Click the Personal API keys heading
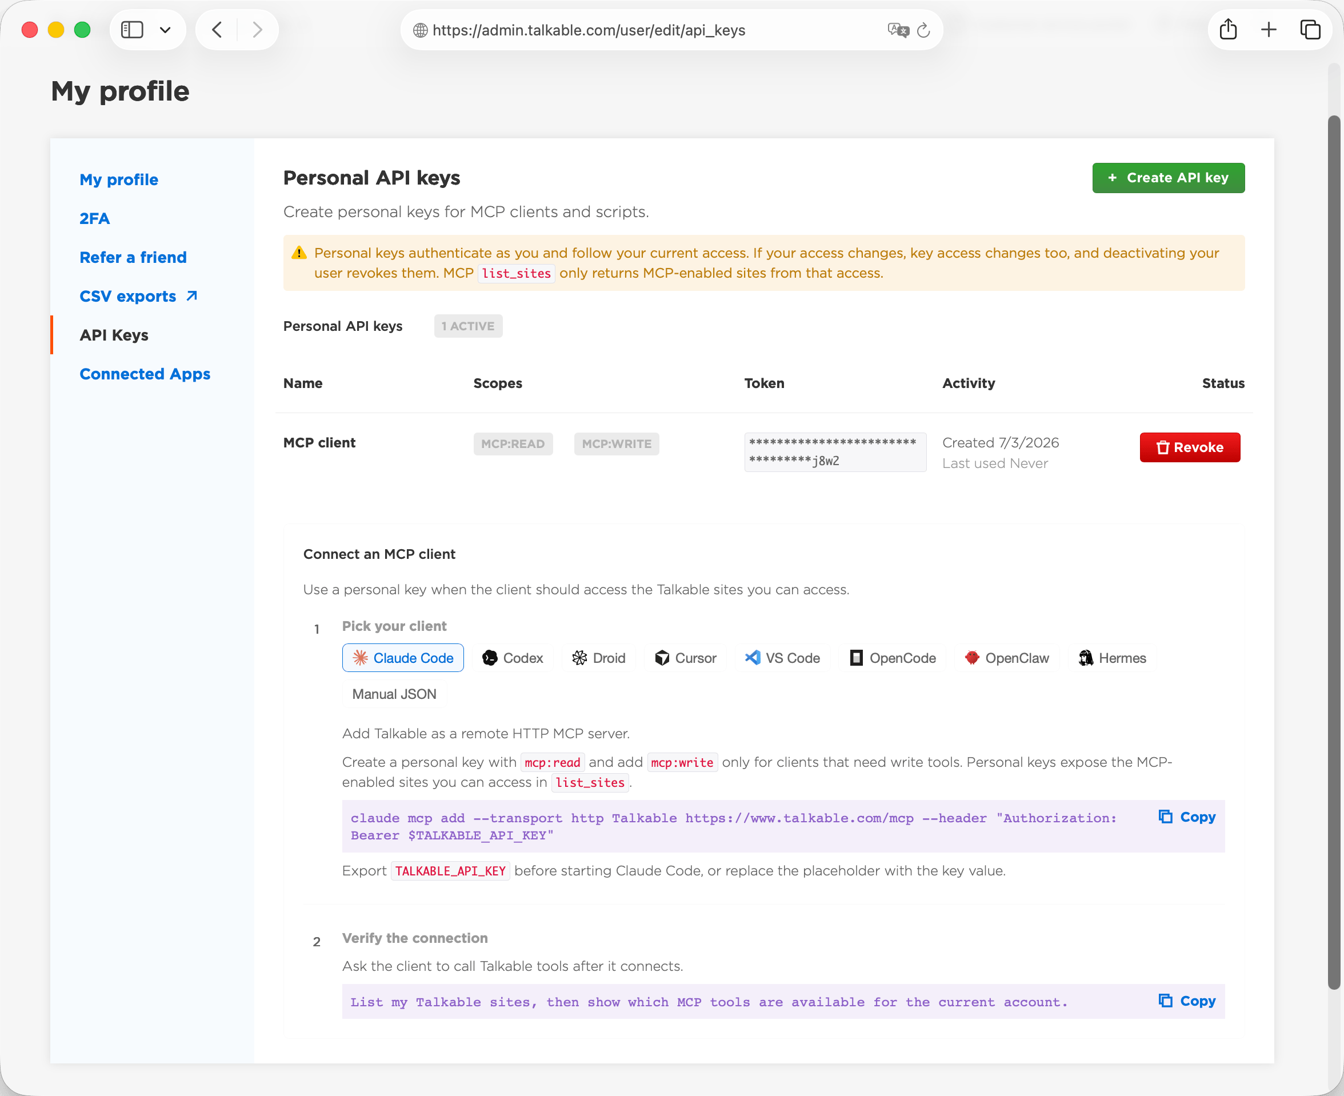Viewport: 1344px width, 1096px height. [371, 177]
